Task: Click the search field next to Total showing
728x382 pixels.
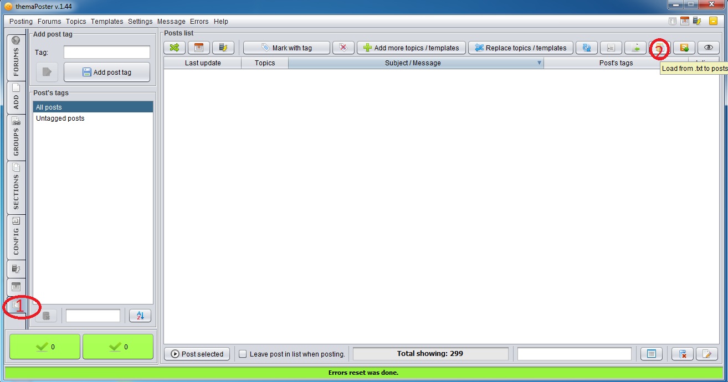Action: [575, 354]
